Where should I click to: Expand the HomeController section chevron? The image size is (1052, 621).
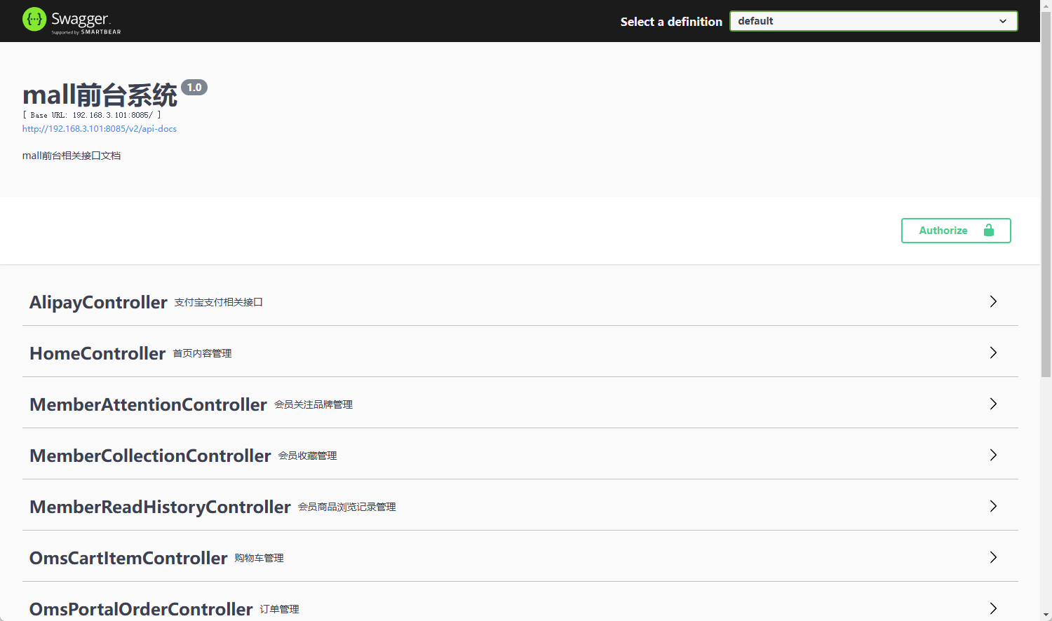coord(993,353)
